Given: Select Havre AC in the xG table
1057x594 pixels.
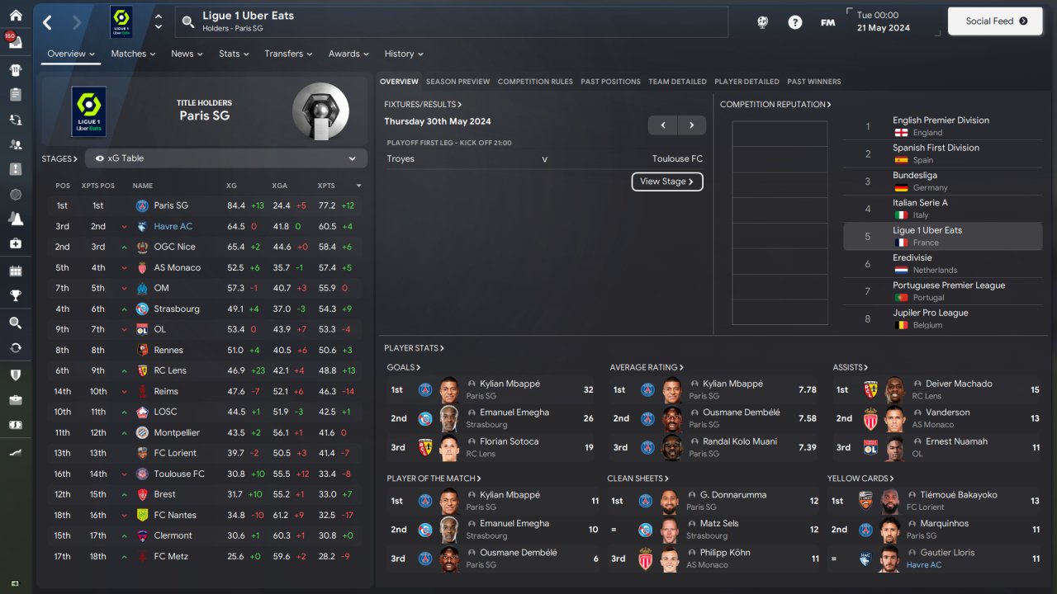Looking at the screenshot, I should coord(173,226).
